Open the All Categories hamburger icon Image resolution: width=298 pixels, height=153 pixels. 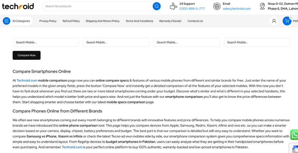click(x=6, y=21)
